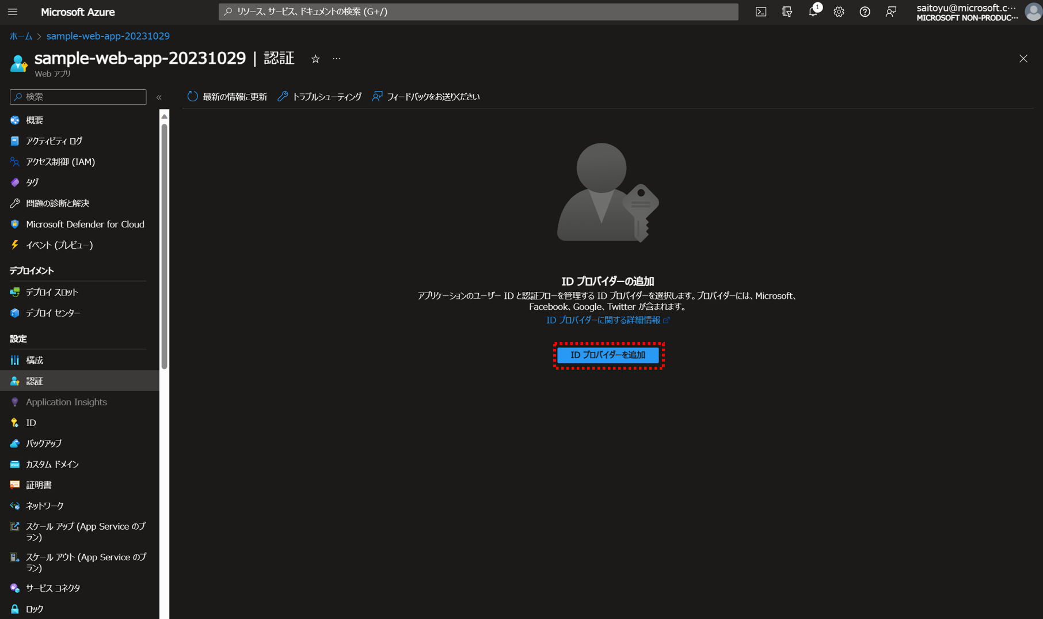Open portal settings gear
Screen dimensions: 1043x619
[839, 12]
